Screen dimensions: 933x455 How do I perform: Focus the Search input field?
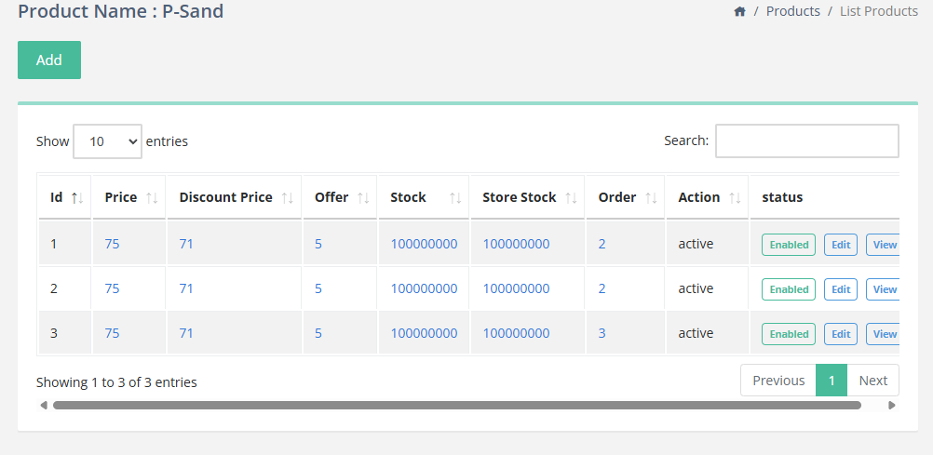click(806, 141)
